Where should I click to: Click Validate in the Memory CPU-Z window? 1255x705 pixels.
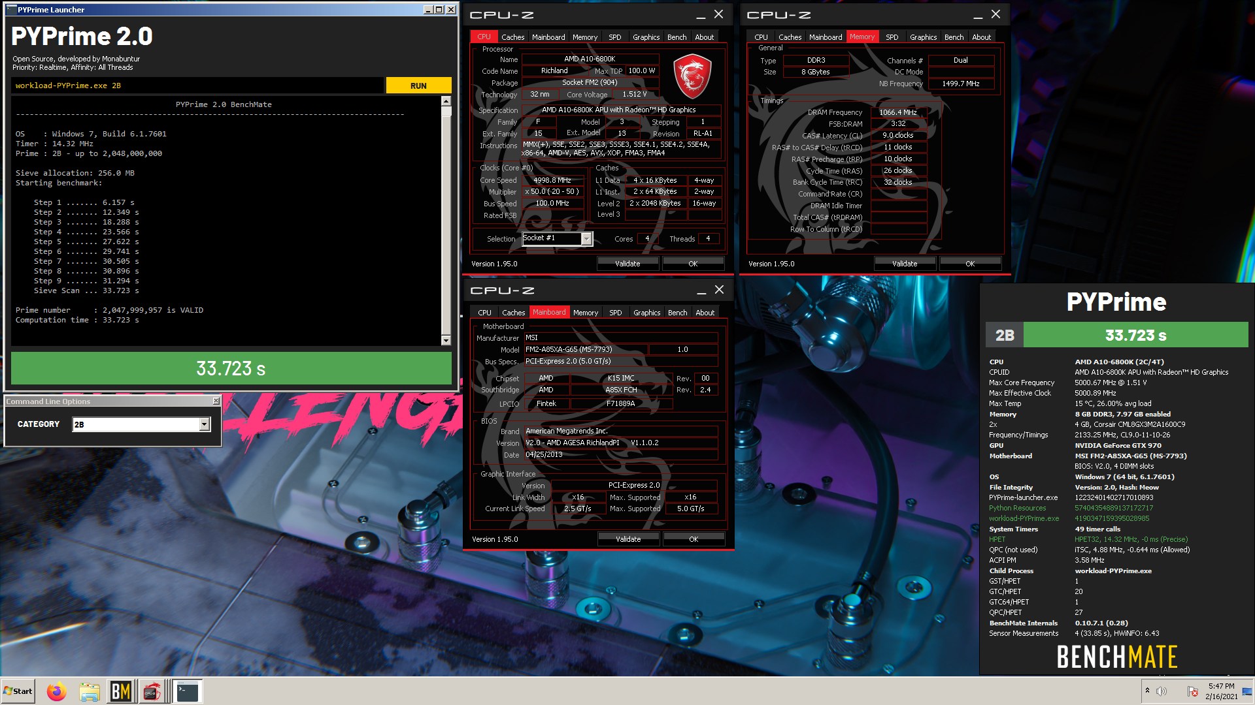(x=905, y=264)
